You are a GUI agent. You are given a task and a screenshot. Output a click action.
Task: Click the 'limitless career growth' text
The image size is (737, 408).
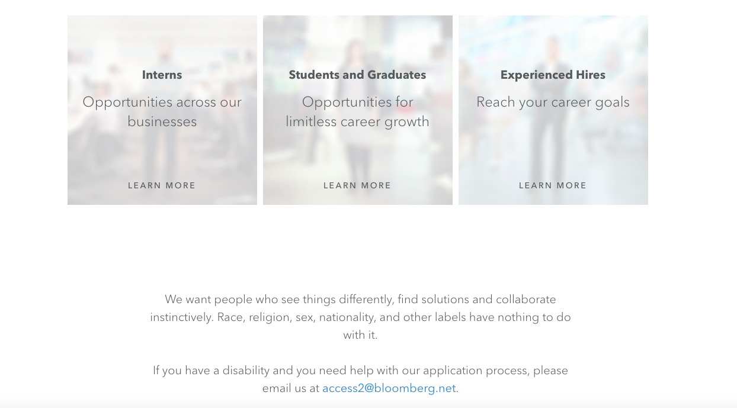pyautogui.click(x=357, y=121)
